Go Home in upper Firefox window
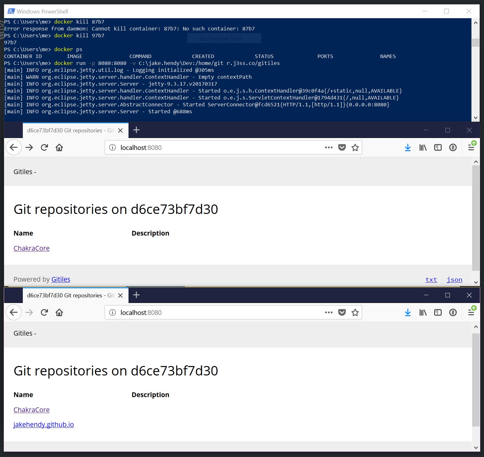This screenshot has height=457, width=484. (x=59, y=147)
